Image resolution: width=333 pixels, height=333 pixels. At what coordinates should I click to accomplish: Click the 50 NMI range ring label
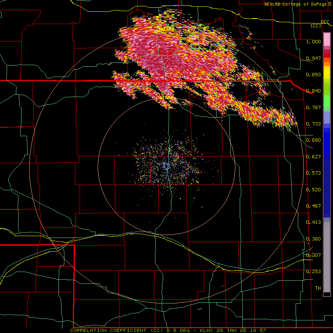click(x=166, y=98)
